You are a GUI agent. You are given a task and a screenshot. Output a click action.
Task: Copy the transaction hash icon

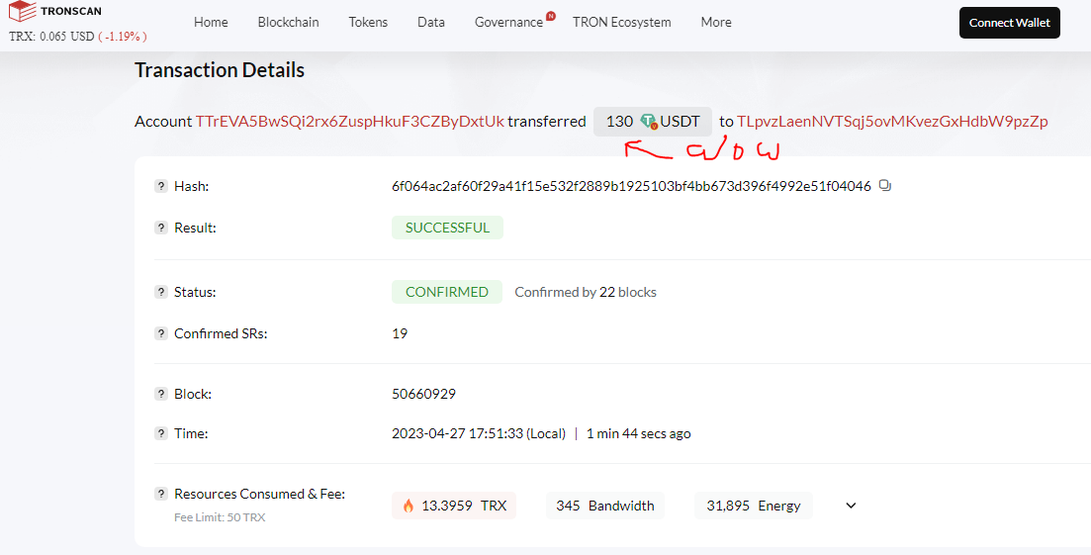(884, 186)
